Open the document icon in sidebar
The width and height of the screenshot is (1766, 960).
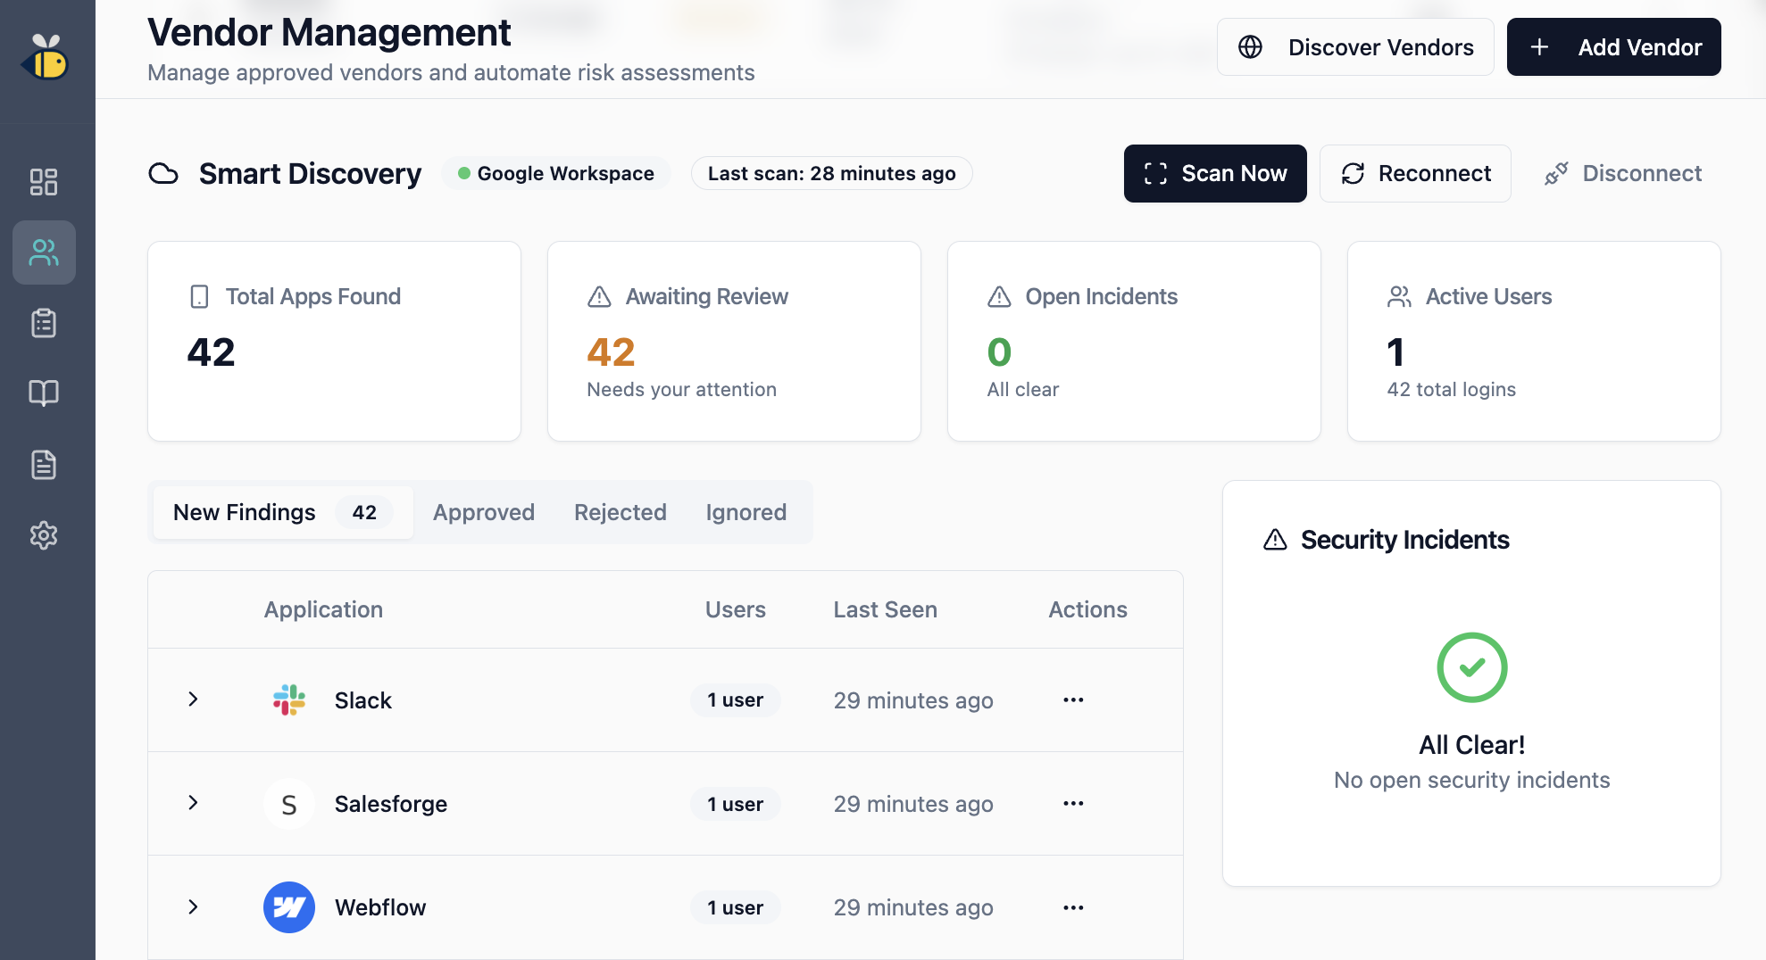tap(44, 464)
